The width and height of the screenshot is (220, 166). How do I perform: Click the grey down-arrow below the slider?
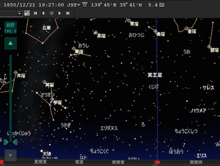click(11, 155)
